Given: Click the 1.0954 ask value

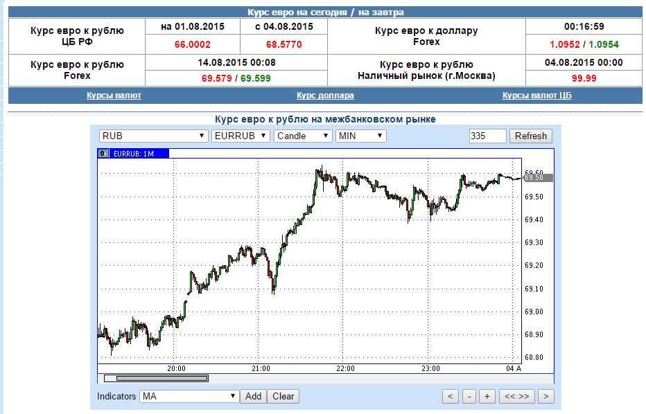Looking at the screenshot, I should (x=604, y=44).
